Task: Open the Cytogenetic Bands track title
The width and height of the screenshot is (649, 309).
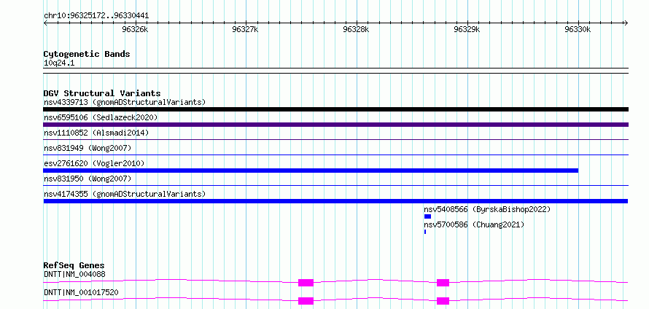Action: coord(87,54)
